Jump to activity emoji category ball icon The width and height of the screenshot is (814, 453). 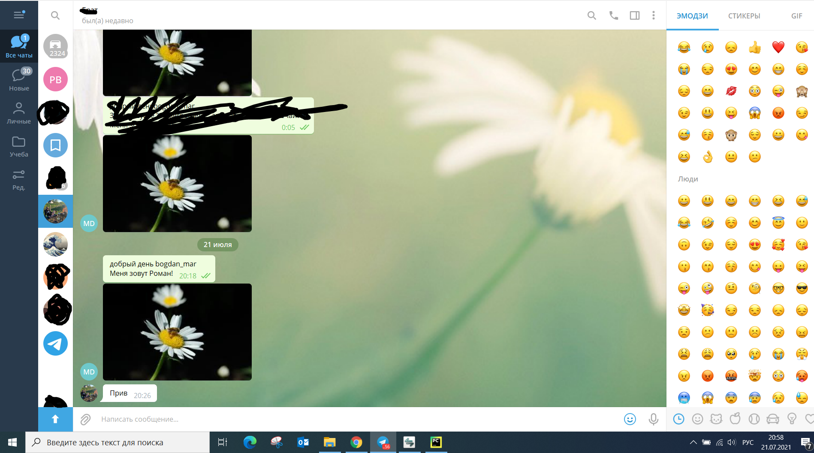coord(754,419)
